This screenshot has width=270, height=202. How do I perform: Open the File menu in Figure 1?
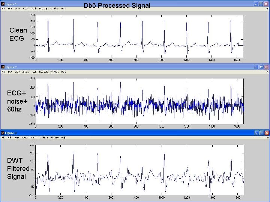[x=3, y=9]
